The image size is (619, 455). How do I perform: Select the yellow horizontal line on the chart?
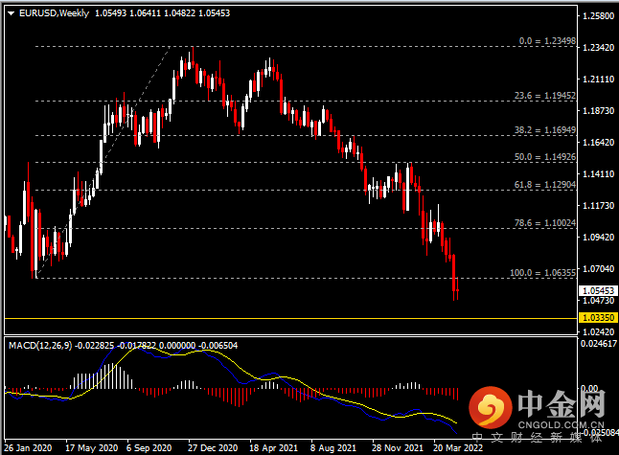tap(287, 317)
